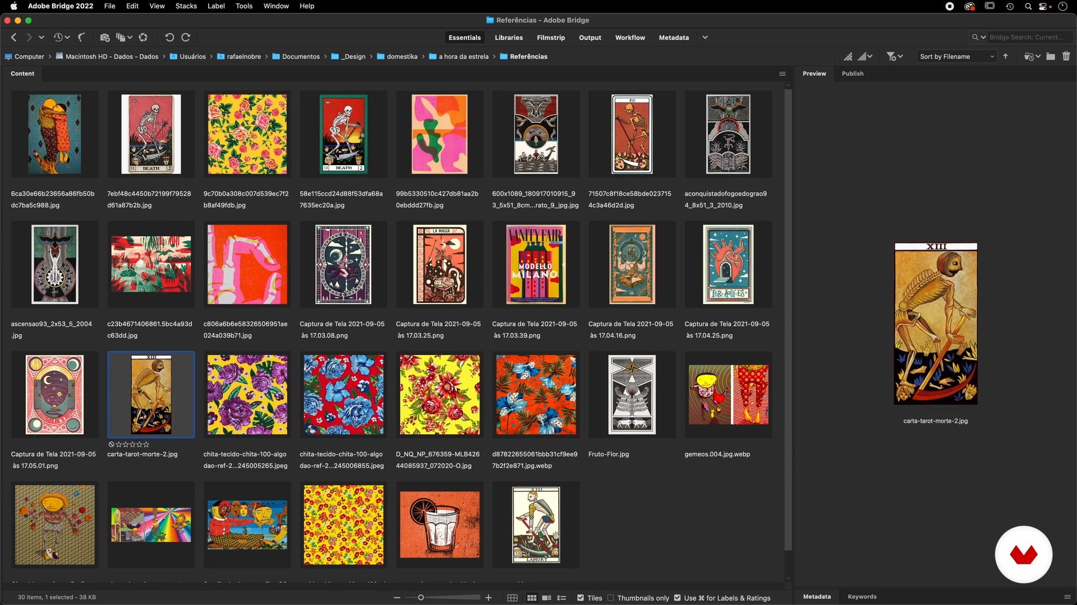Click the reject icon under carta-tarot-morte-2.jpg
The width and height of the screenshot is (1077, 605).
tap(111, 444)
